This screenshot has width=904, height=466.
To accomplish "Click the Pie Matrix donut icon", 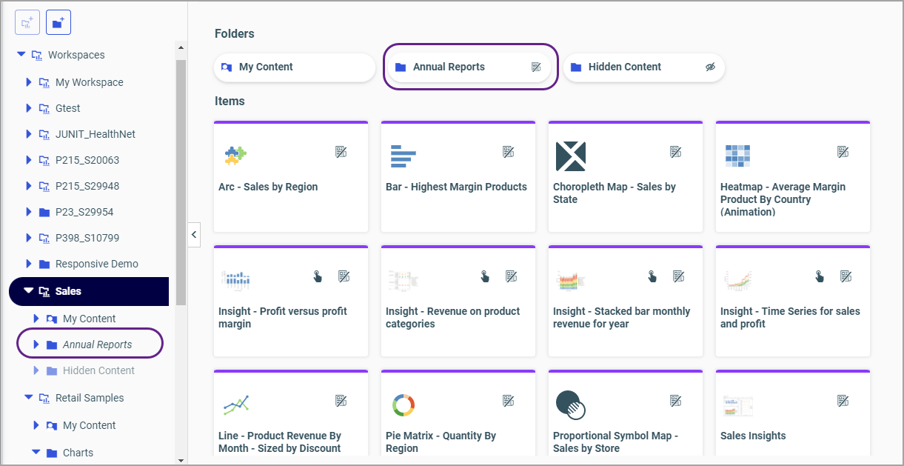I will point(404,405).
